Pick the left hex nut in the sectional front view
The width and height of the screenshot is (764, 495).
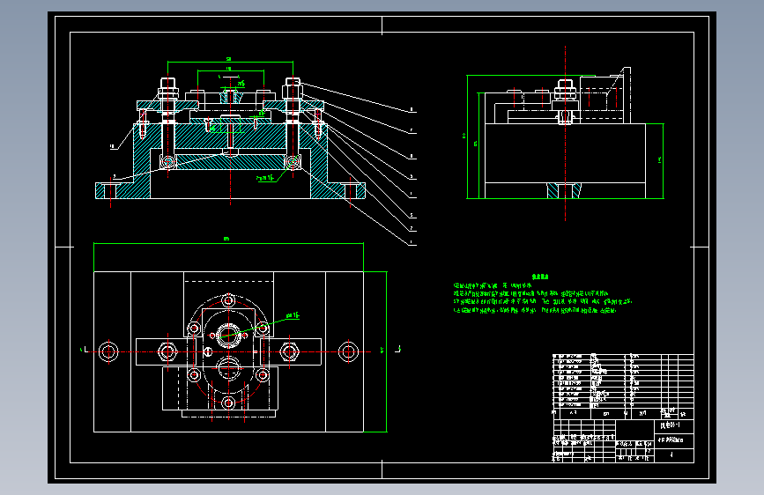(168, 92)
